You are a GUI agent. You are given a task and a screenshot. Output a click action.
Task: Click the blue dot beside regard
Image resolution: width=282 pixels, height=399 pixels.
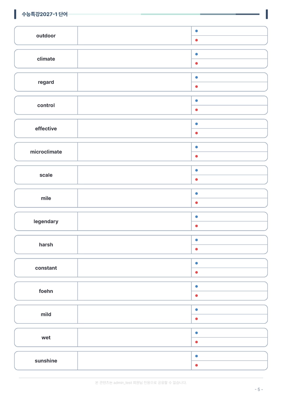[x=197, y=78]
